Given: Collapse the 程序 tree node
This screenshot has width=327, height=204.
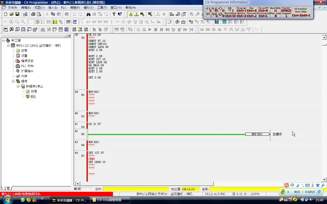Looking at the screenshot, I should click(13, 81).
